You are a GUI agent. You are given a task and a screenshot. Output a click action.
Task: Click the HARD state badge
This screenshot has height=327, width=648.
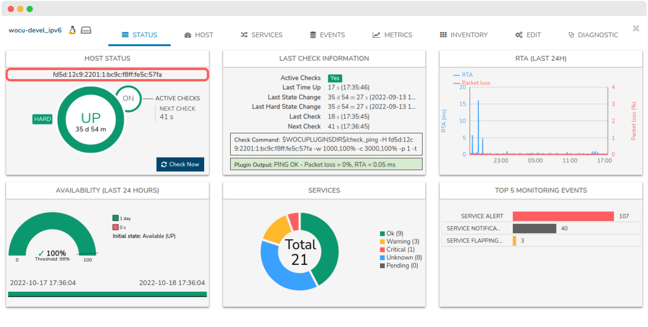42,119
